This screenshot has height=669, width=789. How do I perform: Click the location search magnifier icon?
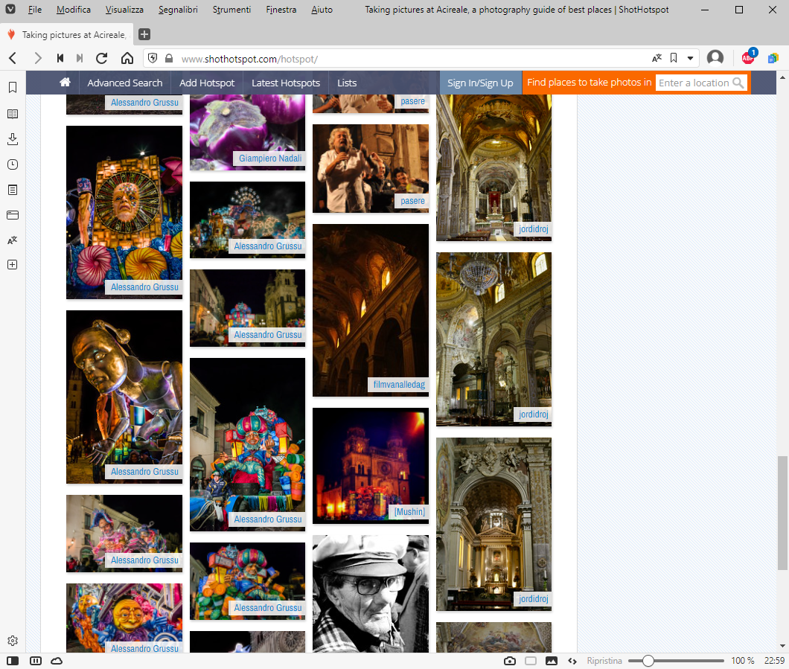tap(738, 83)
